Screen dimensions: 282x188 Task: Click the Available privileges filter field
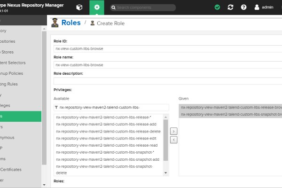coord(111,108)
